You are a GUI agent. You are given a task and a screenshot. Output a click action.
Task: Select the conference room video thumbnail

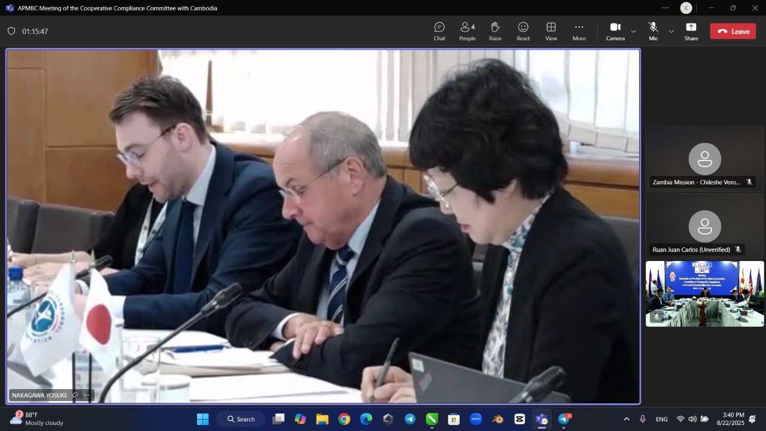coord(704,293)
